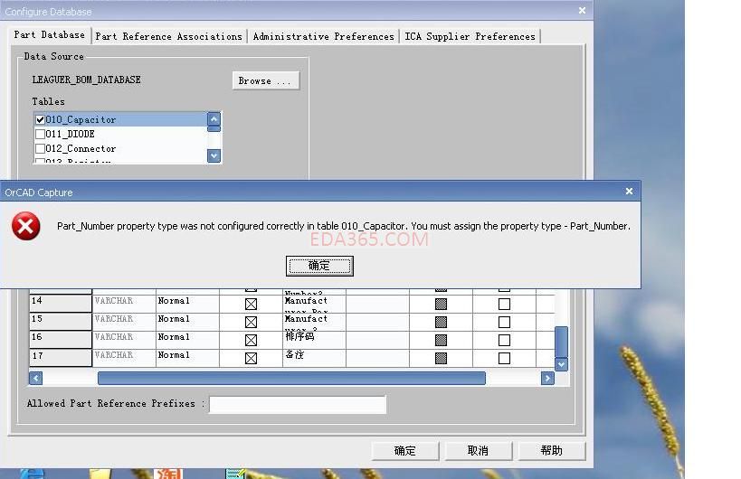This screenshot has height=479, width=741.
Task: Click the red error icon in dialog
Action: [26, 227]
